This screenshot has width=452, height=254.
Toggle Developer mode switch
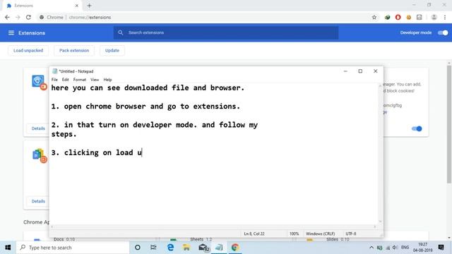pyautogui.click(x=443, y=33)
